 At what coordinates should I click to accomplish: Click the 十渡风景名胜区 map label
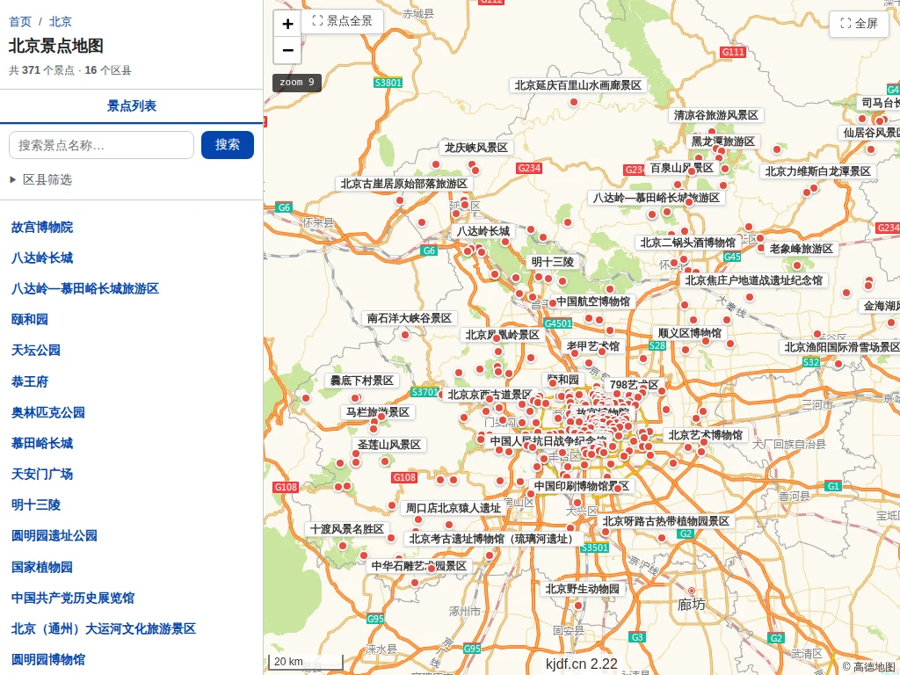pyautogui.click(x=346, y=528)
